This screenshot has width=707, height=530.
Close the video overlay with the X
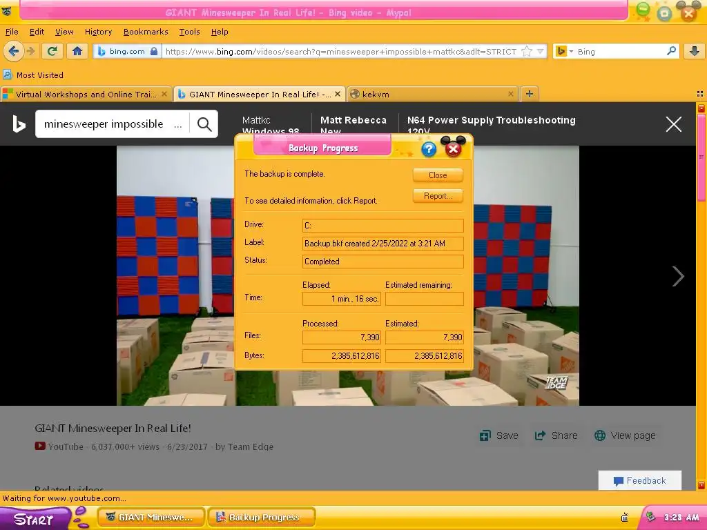(674, 124)
